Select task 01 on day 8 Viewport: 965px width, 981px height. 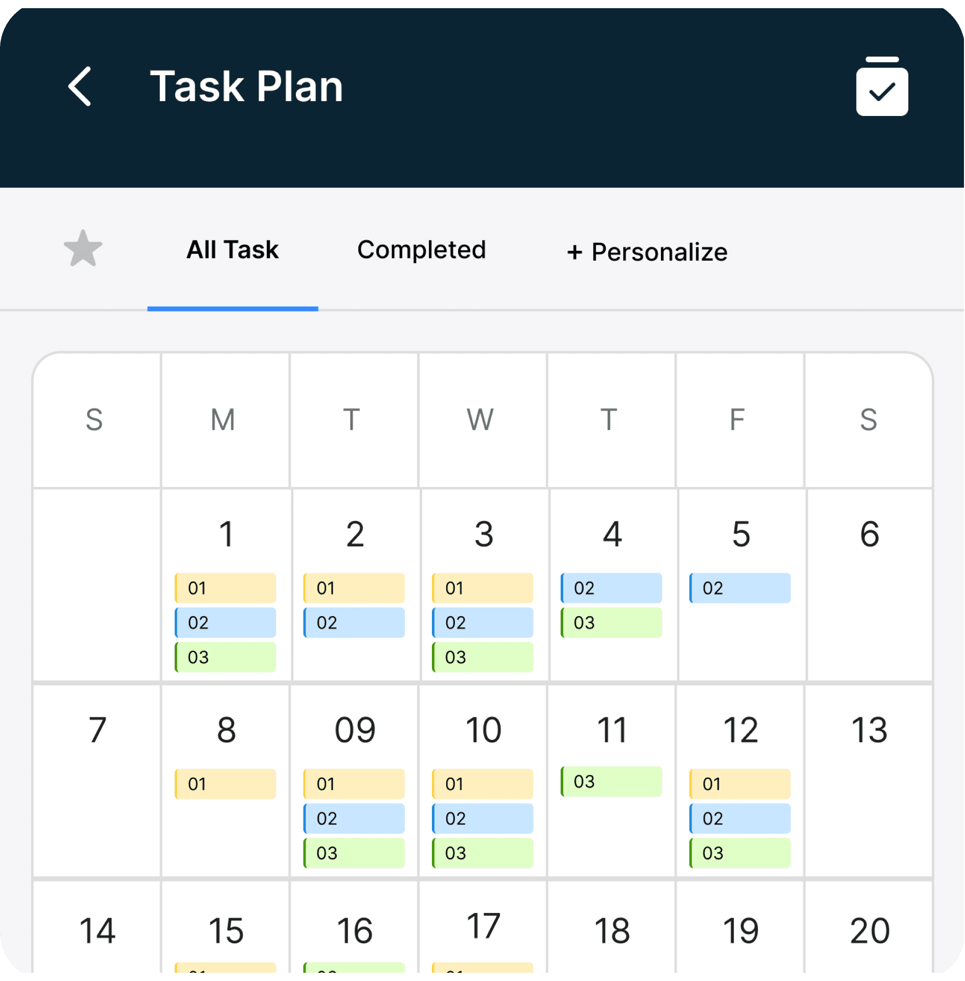224,784
